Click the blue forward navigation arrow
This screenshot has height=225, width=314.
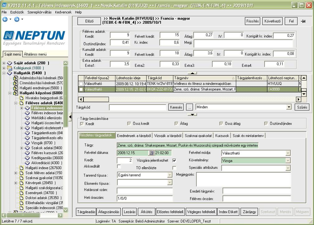click(x=17, y=19)
